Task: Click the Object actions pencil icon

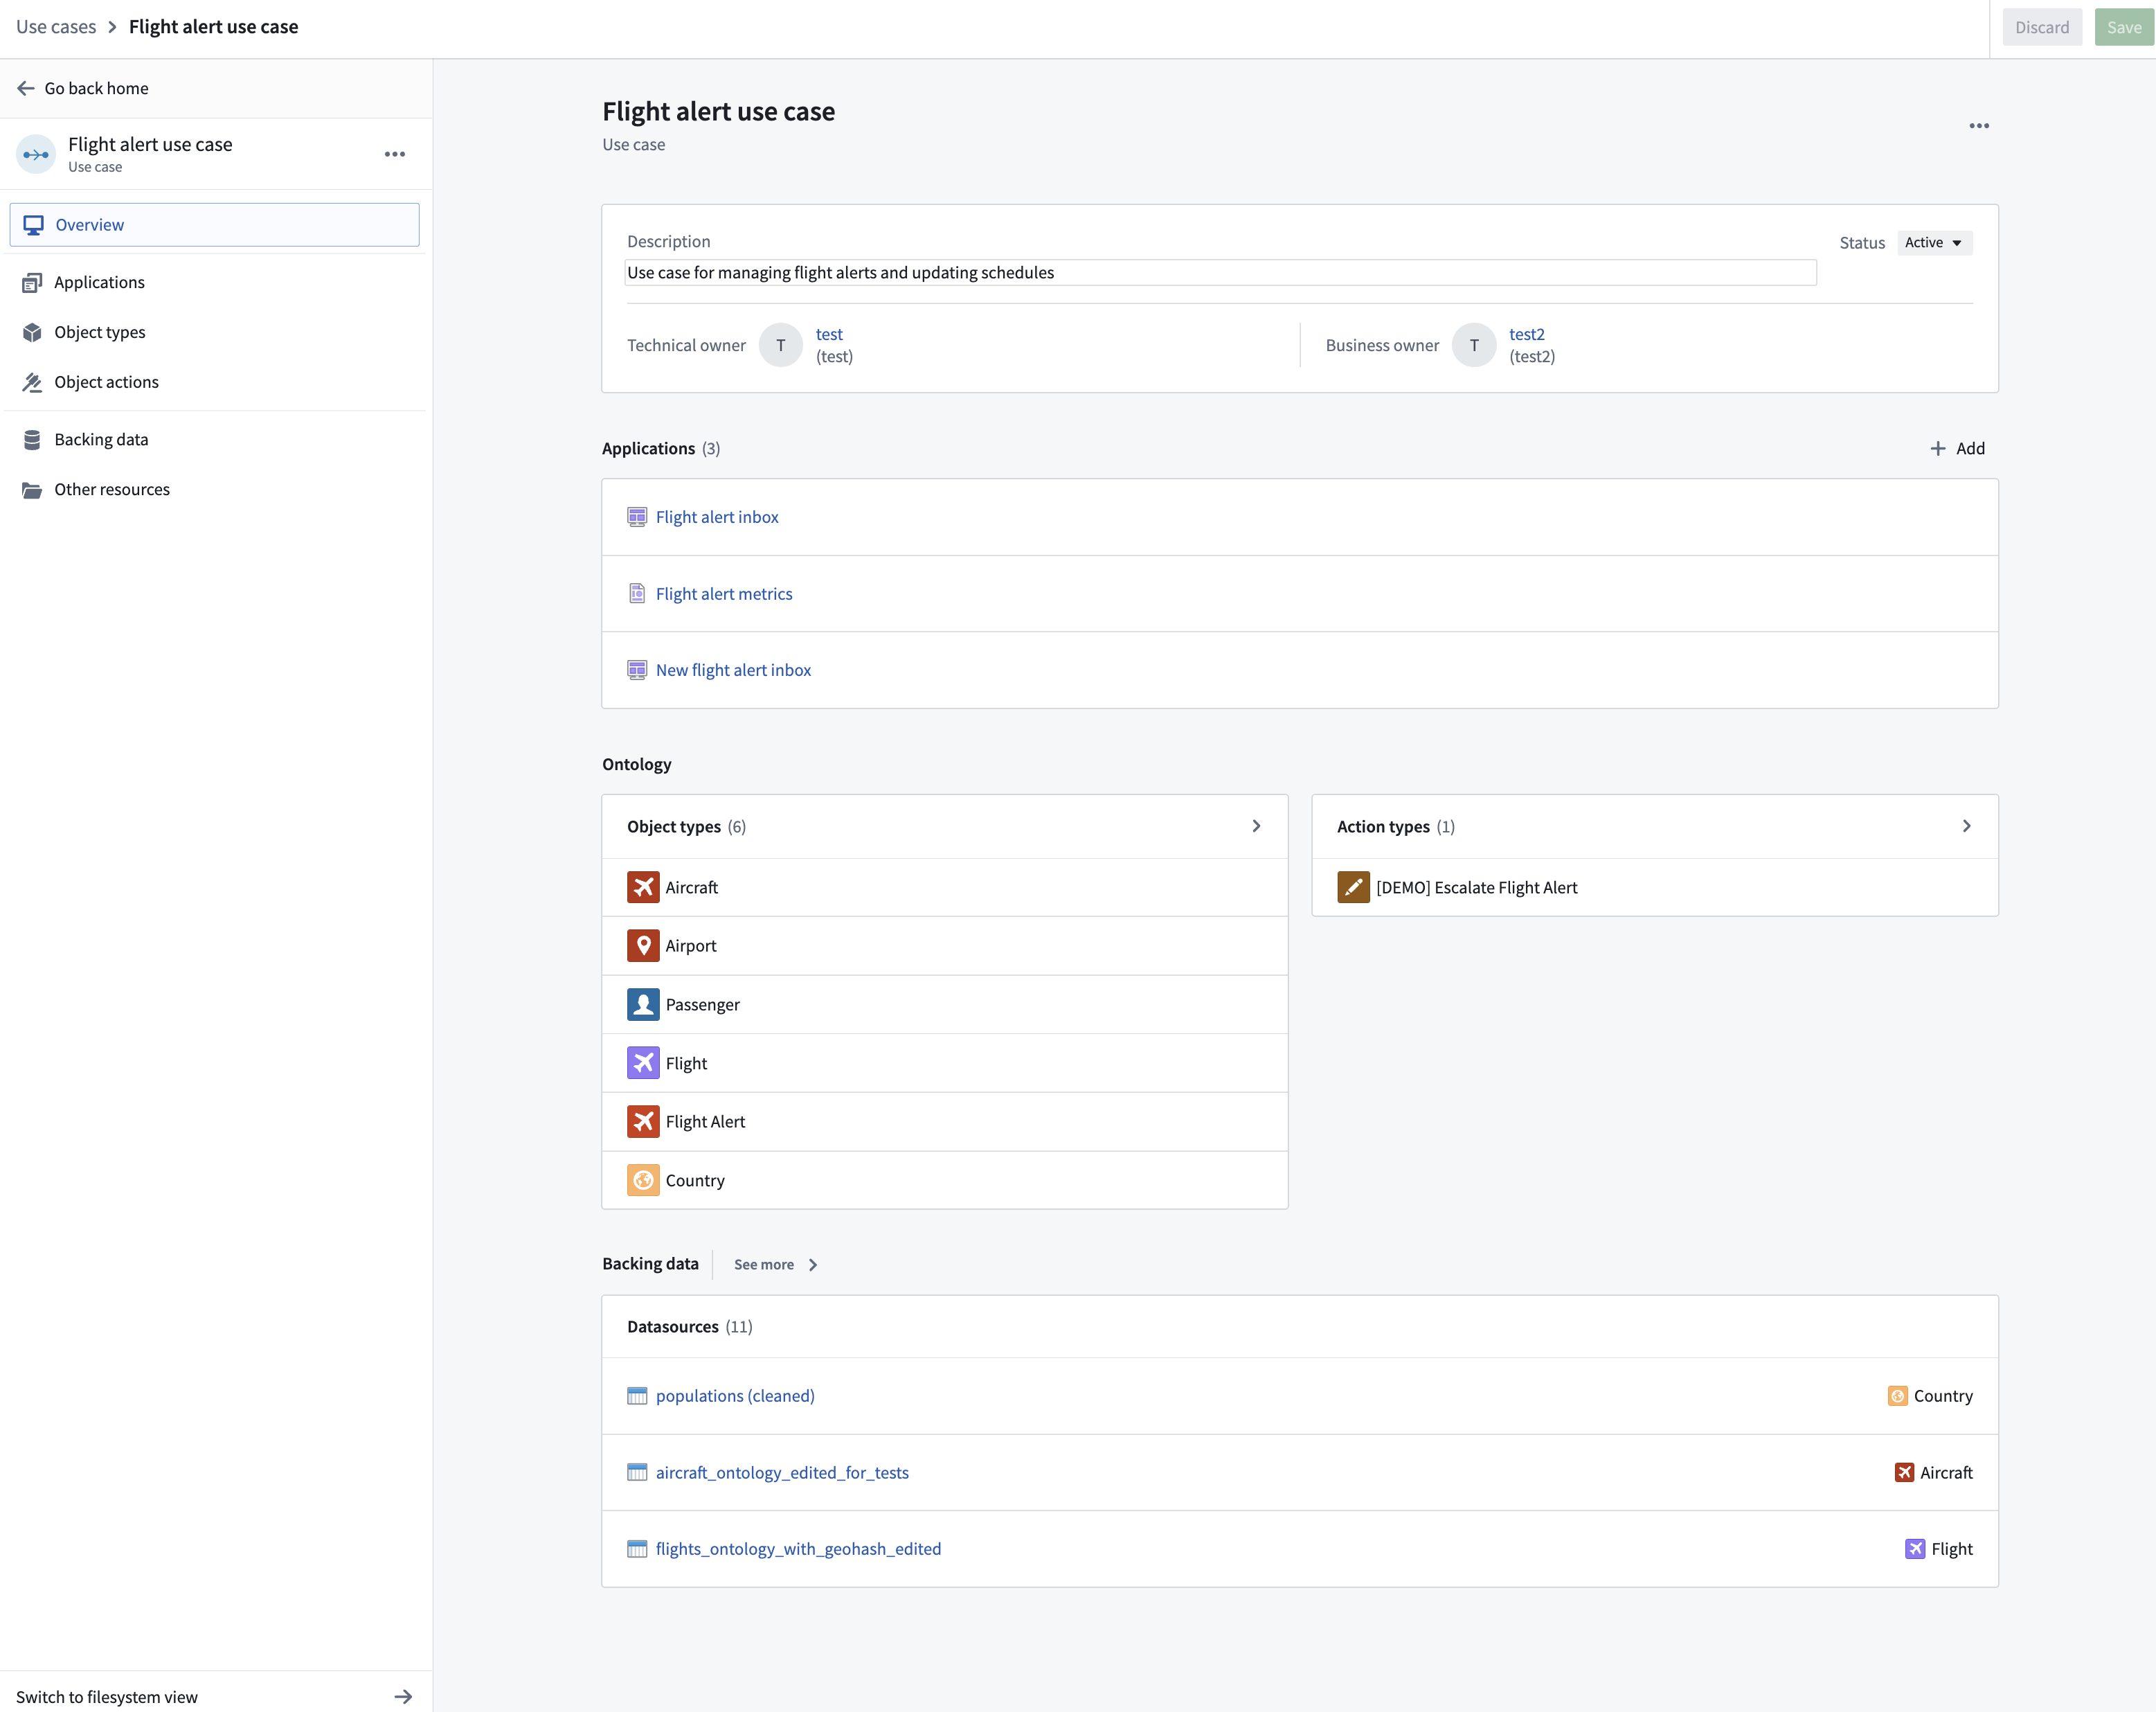Action: [32, 382]
